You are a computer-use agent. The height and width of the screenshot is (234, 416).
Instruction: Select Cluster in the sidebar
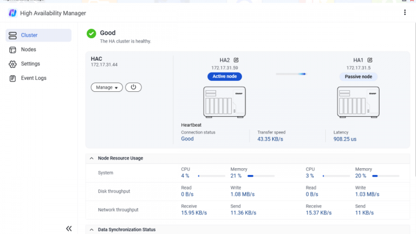pos(39,35)
